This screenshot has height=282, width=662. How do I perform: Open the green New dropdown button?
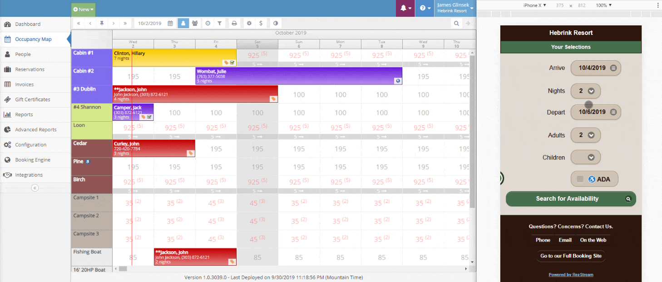84,9
